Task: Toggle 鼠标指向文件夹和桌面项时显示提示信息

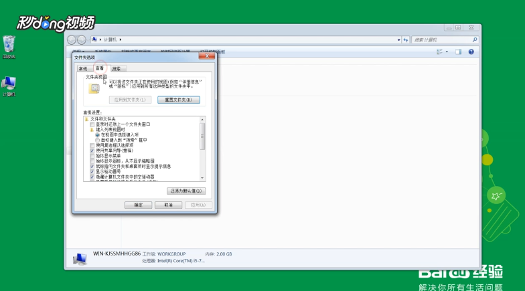Action: coord(92,166)
